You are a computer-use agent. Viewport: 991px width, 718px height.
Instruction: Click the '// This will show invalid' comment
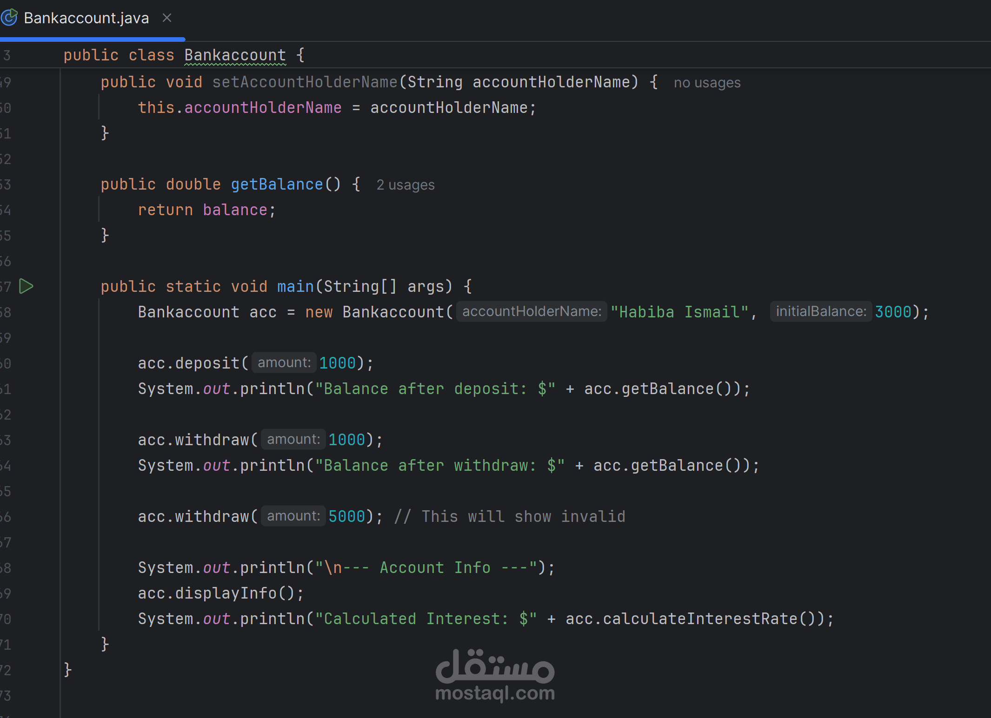(510, 516)
